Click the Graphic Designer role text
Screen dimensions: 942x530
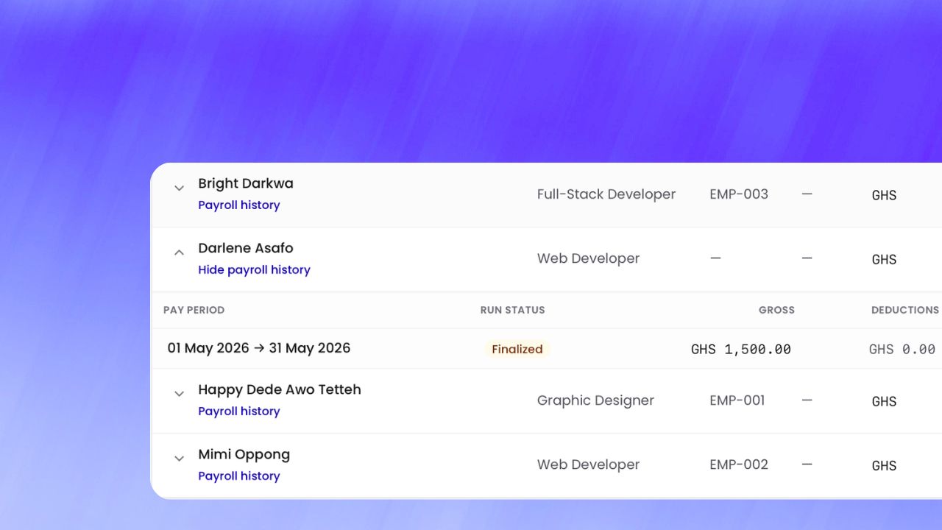pyautogui.click(x=595, y=400)
